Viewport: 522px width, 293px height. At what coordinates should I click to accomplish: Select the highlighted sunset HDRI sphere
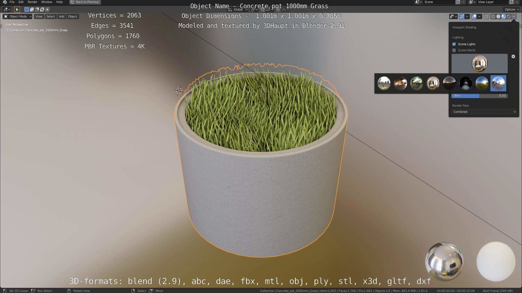click(x=498, y=83)
